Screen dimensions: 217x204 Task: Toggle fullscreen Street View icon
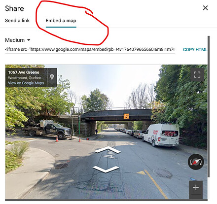pyautogui.click(x=197, y=75)
